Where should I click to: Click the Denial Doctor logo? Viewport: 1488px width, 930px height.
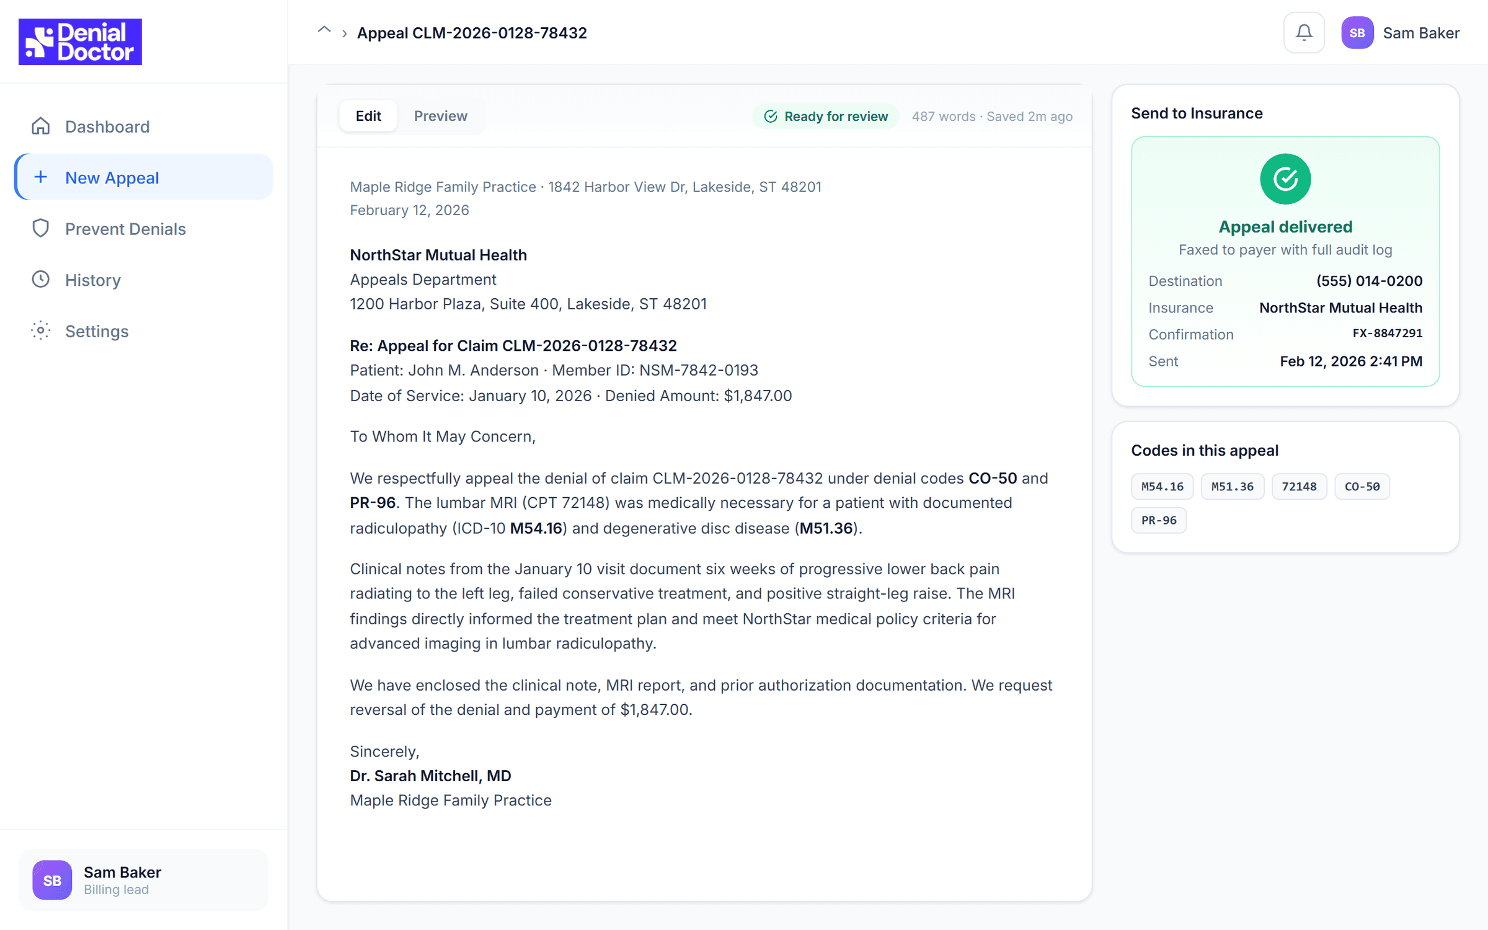[80, 42]
